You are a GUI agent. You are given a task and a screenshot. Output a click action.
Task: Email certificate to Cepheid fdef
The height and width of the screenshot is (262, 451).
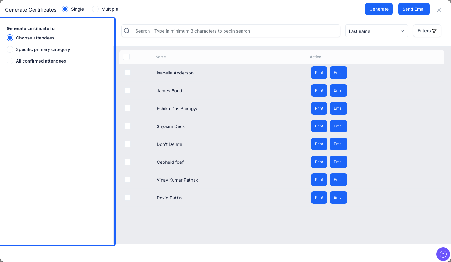pyautogui.click(x=339, y=162)
